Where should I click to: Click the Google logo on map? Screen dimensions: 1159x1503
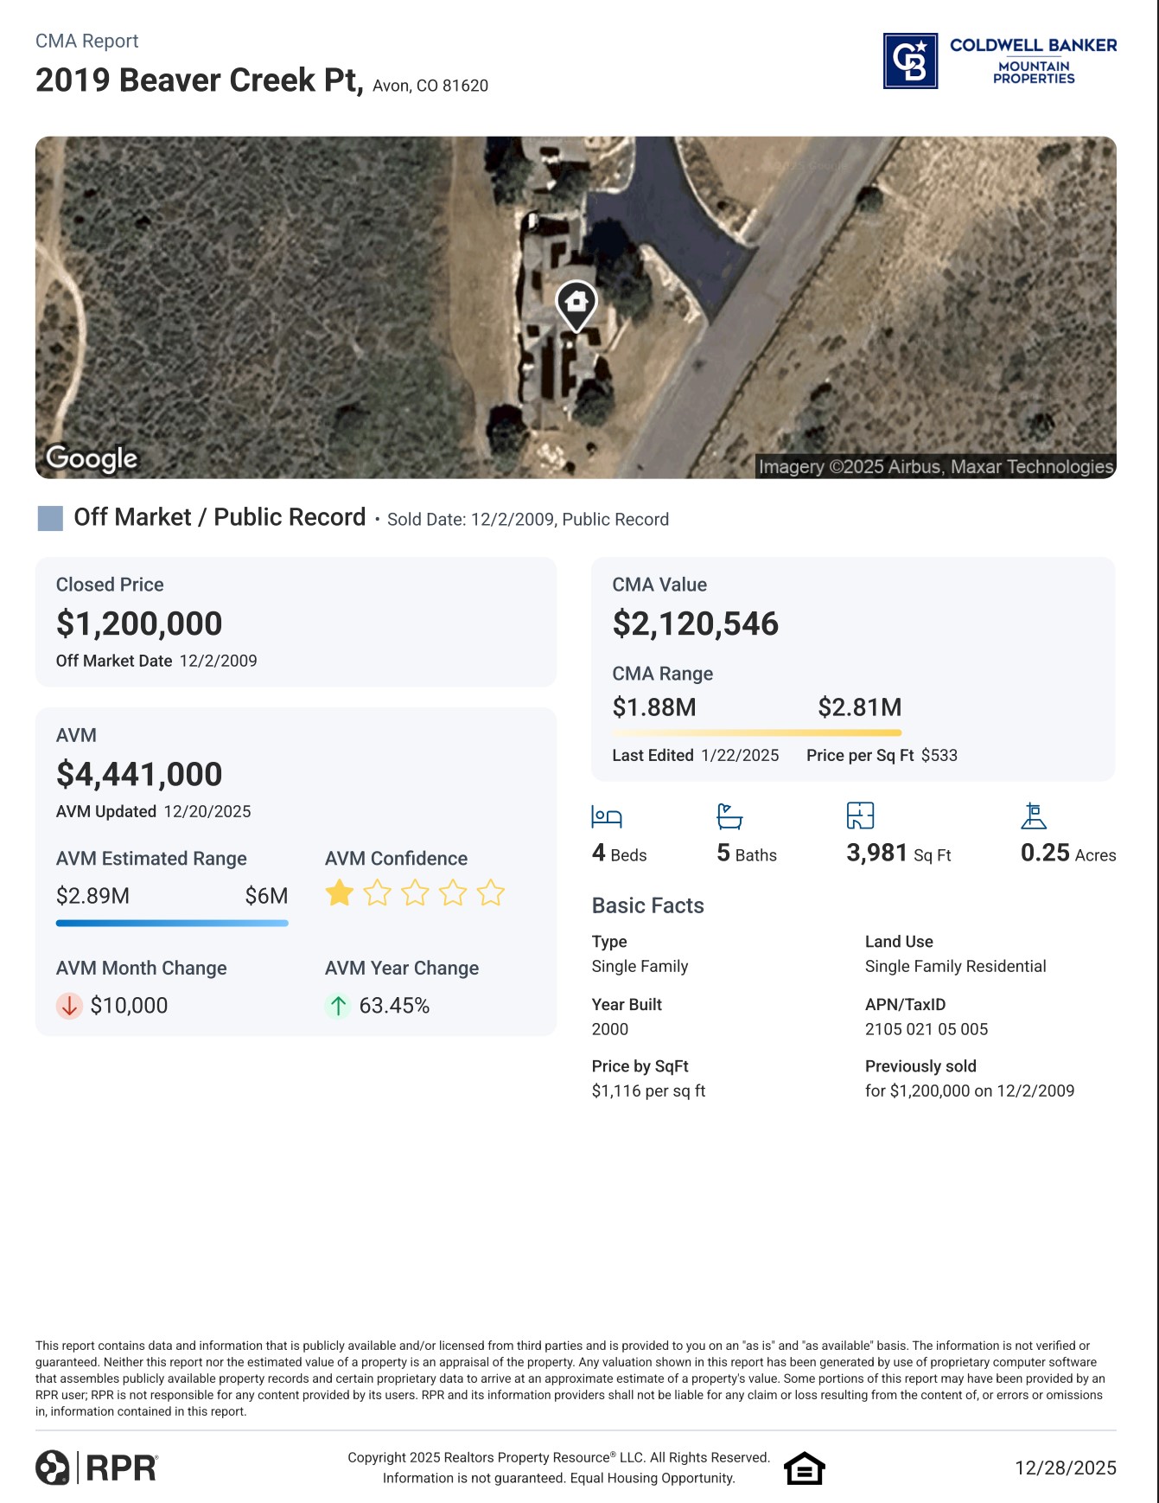click(92, 458)
